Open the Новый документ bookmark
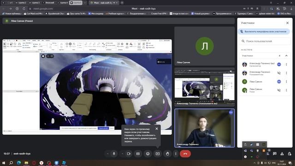The image size is (295, 166). click(x=201, y=13)
